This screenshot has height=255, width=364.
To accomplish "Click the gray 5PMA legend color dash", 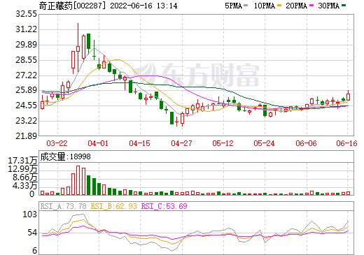I will click(246, 6).
